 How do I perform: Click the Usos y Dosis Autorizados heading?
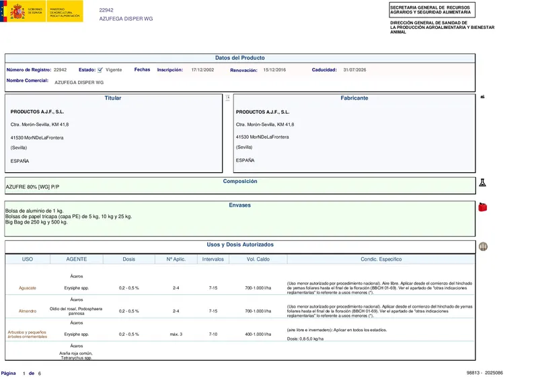[240, 244]
